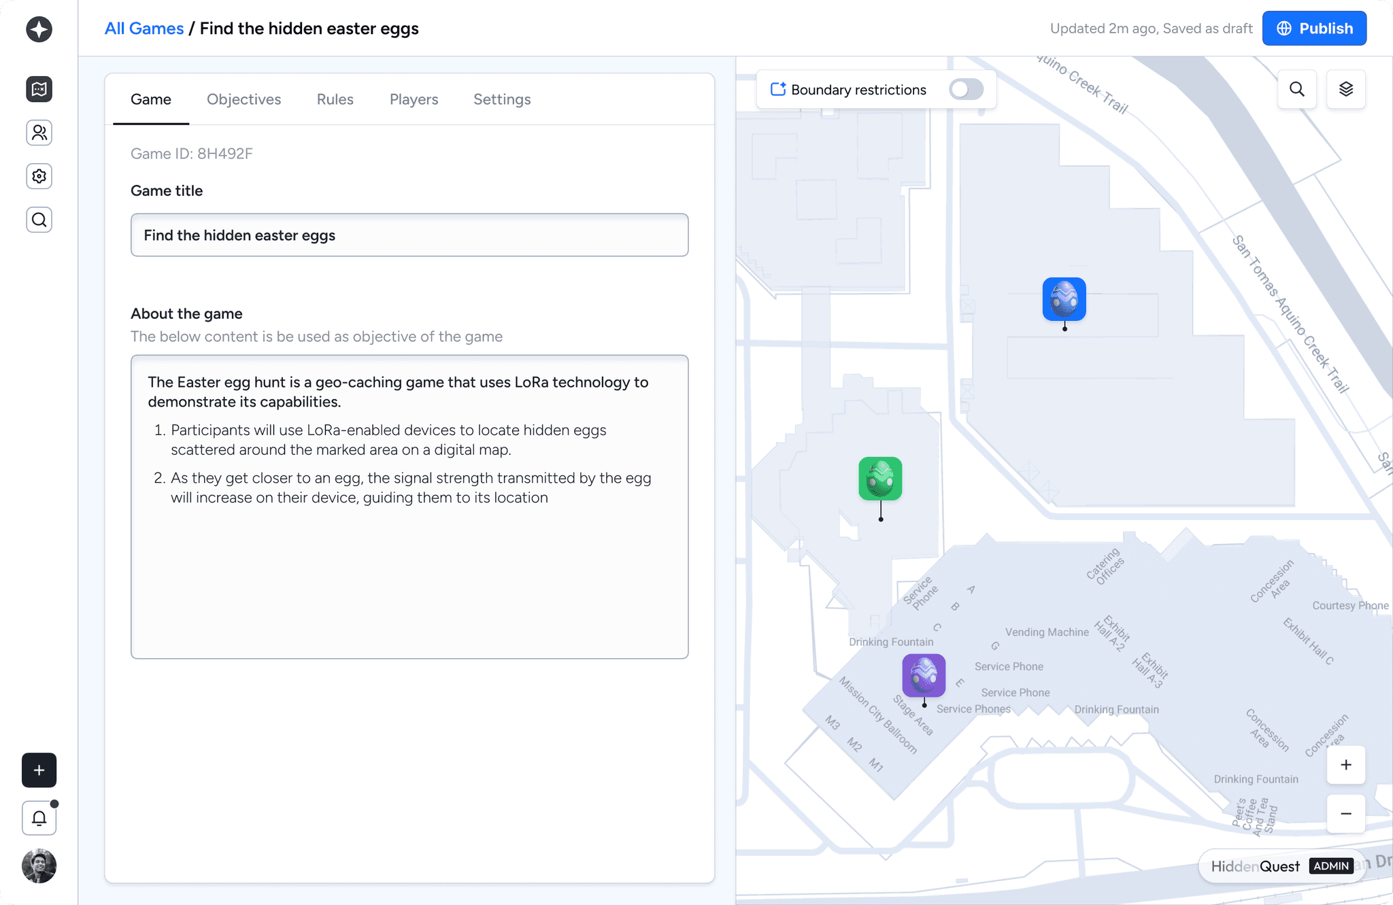The height and width of the screenshot is (905, 1393).
Task: Click the plus add button in sidebar
Action: click(39, 770)
